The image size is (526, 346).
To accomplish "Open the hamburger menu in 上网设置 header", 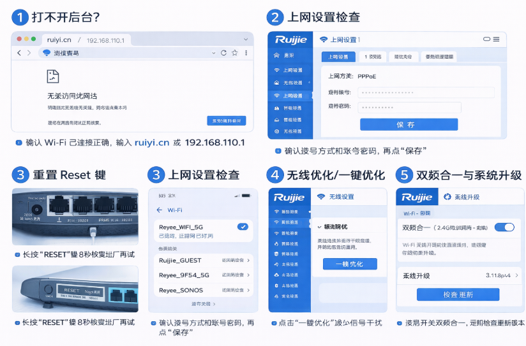I will pos(496,40).
